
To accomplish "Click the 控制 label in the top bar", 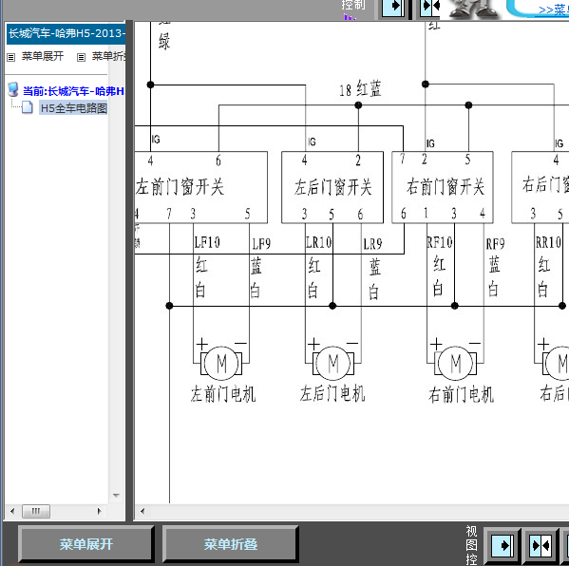I will coord(353,5).
